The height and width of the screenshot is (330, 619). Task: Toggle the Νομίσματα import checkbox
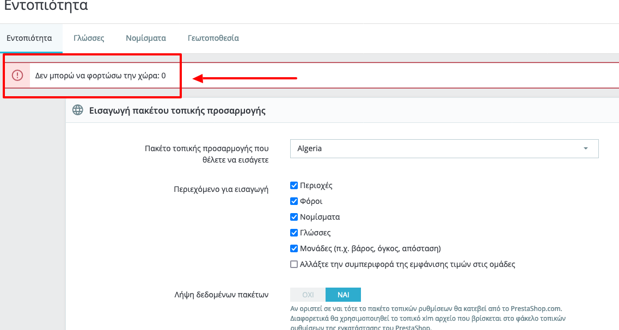tap(293, 217)
